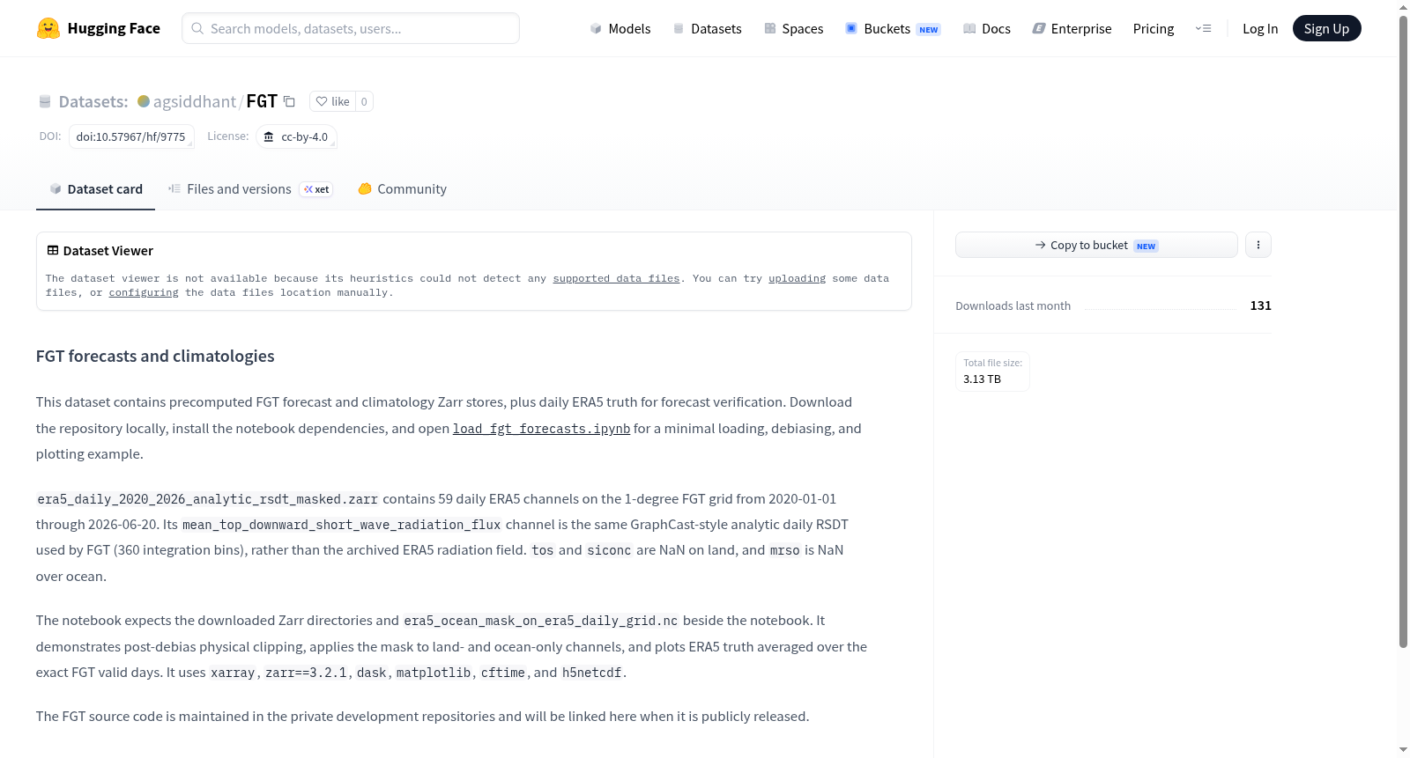Open the load_fgt_forecasts.ipynb notebook link

click(541, 429)
